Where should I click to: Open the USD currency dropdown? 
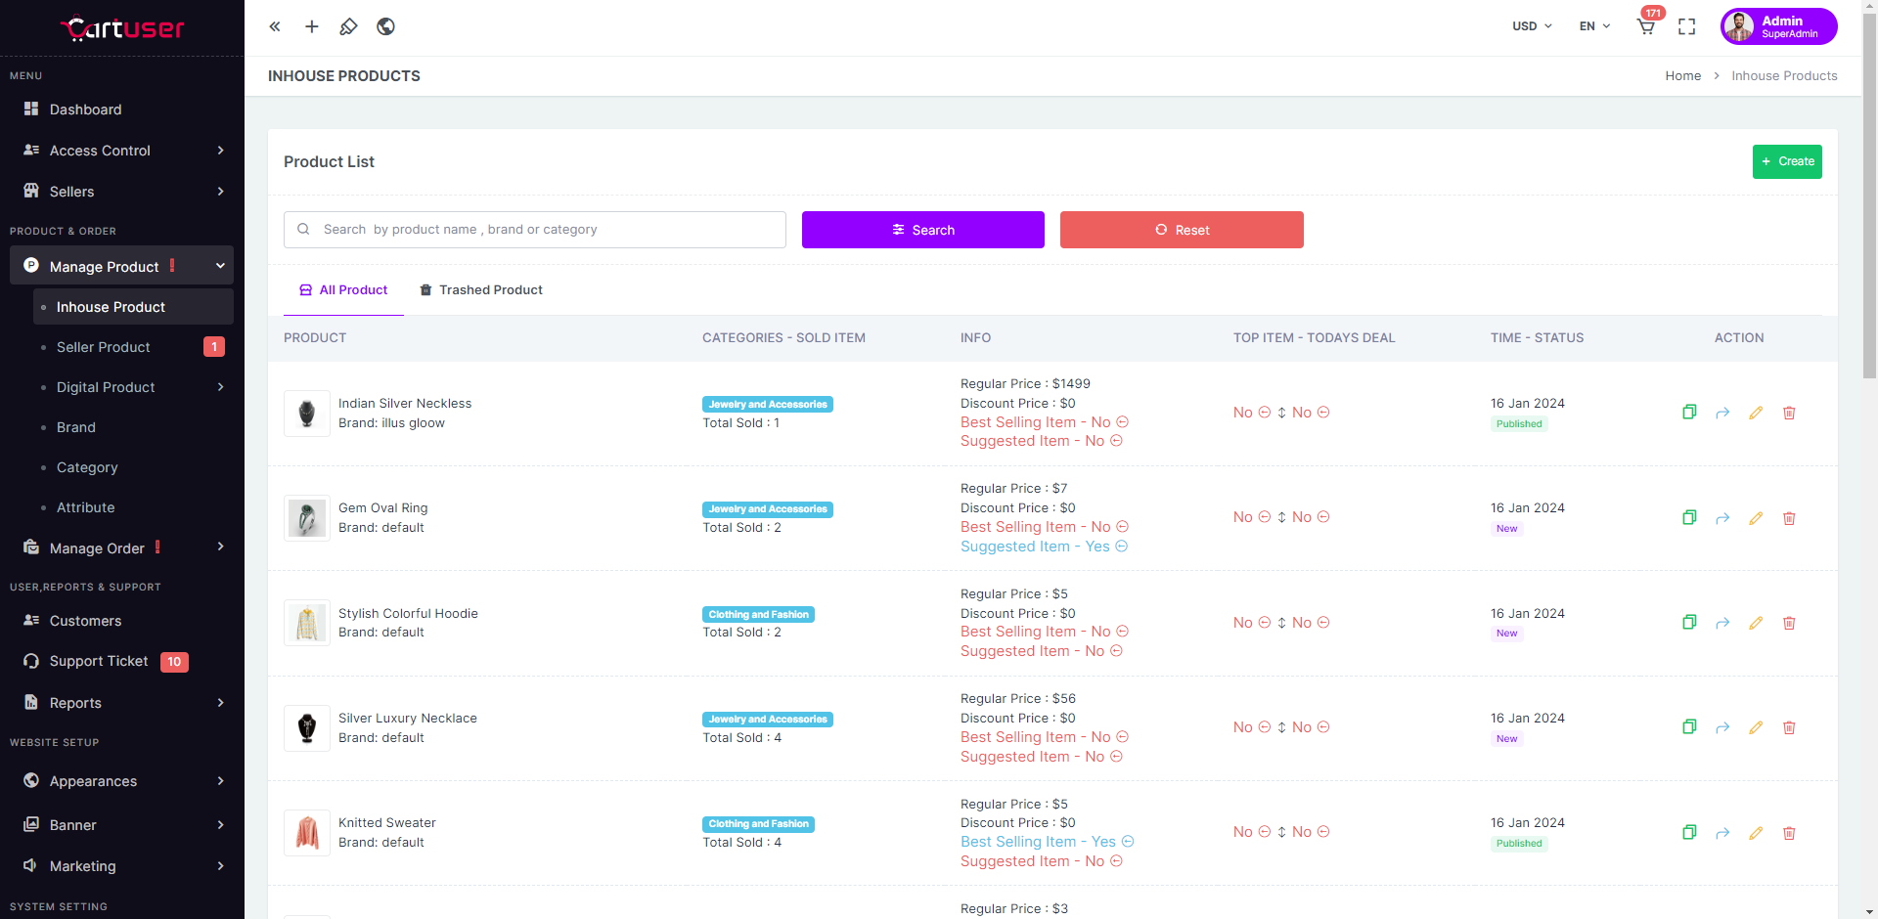click(1532, 26)
